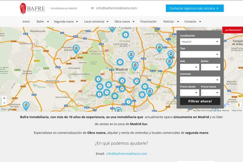Open cluster 2 above the Tetuán label
Viewport: 243px width, 162px height.
click(x=126, y=35)
